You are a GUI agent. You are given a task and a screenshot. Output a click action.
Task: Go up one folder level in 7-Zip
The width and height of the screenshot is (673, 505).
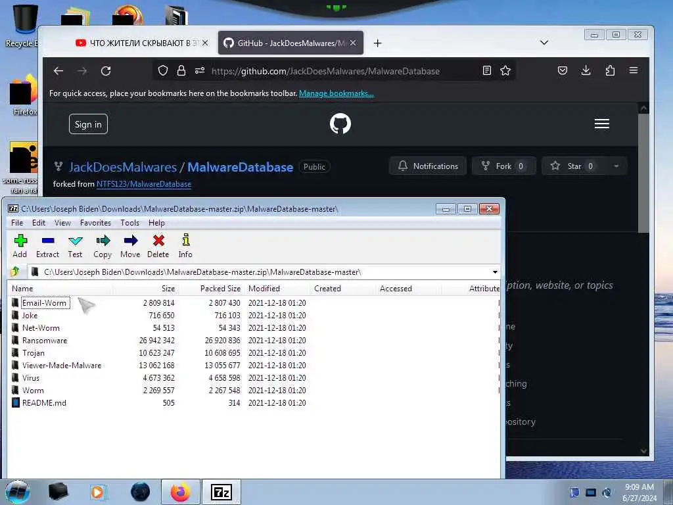pyautogui.click(x=16, y=272)
